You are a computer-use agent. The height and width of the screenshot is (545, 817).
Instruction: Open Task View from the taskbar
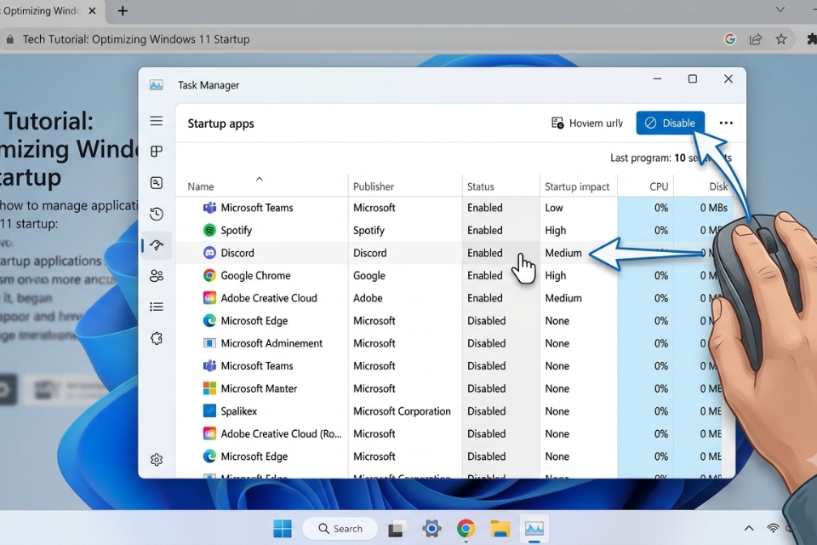(396, 529)
